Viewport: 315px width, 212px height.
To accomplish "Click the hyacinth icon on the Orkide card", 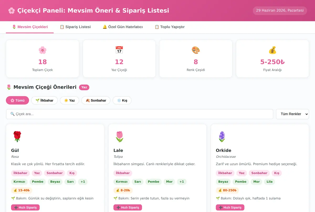I will point(222,137).
